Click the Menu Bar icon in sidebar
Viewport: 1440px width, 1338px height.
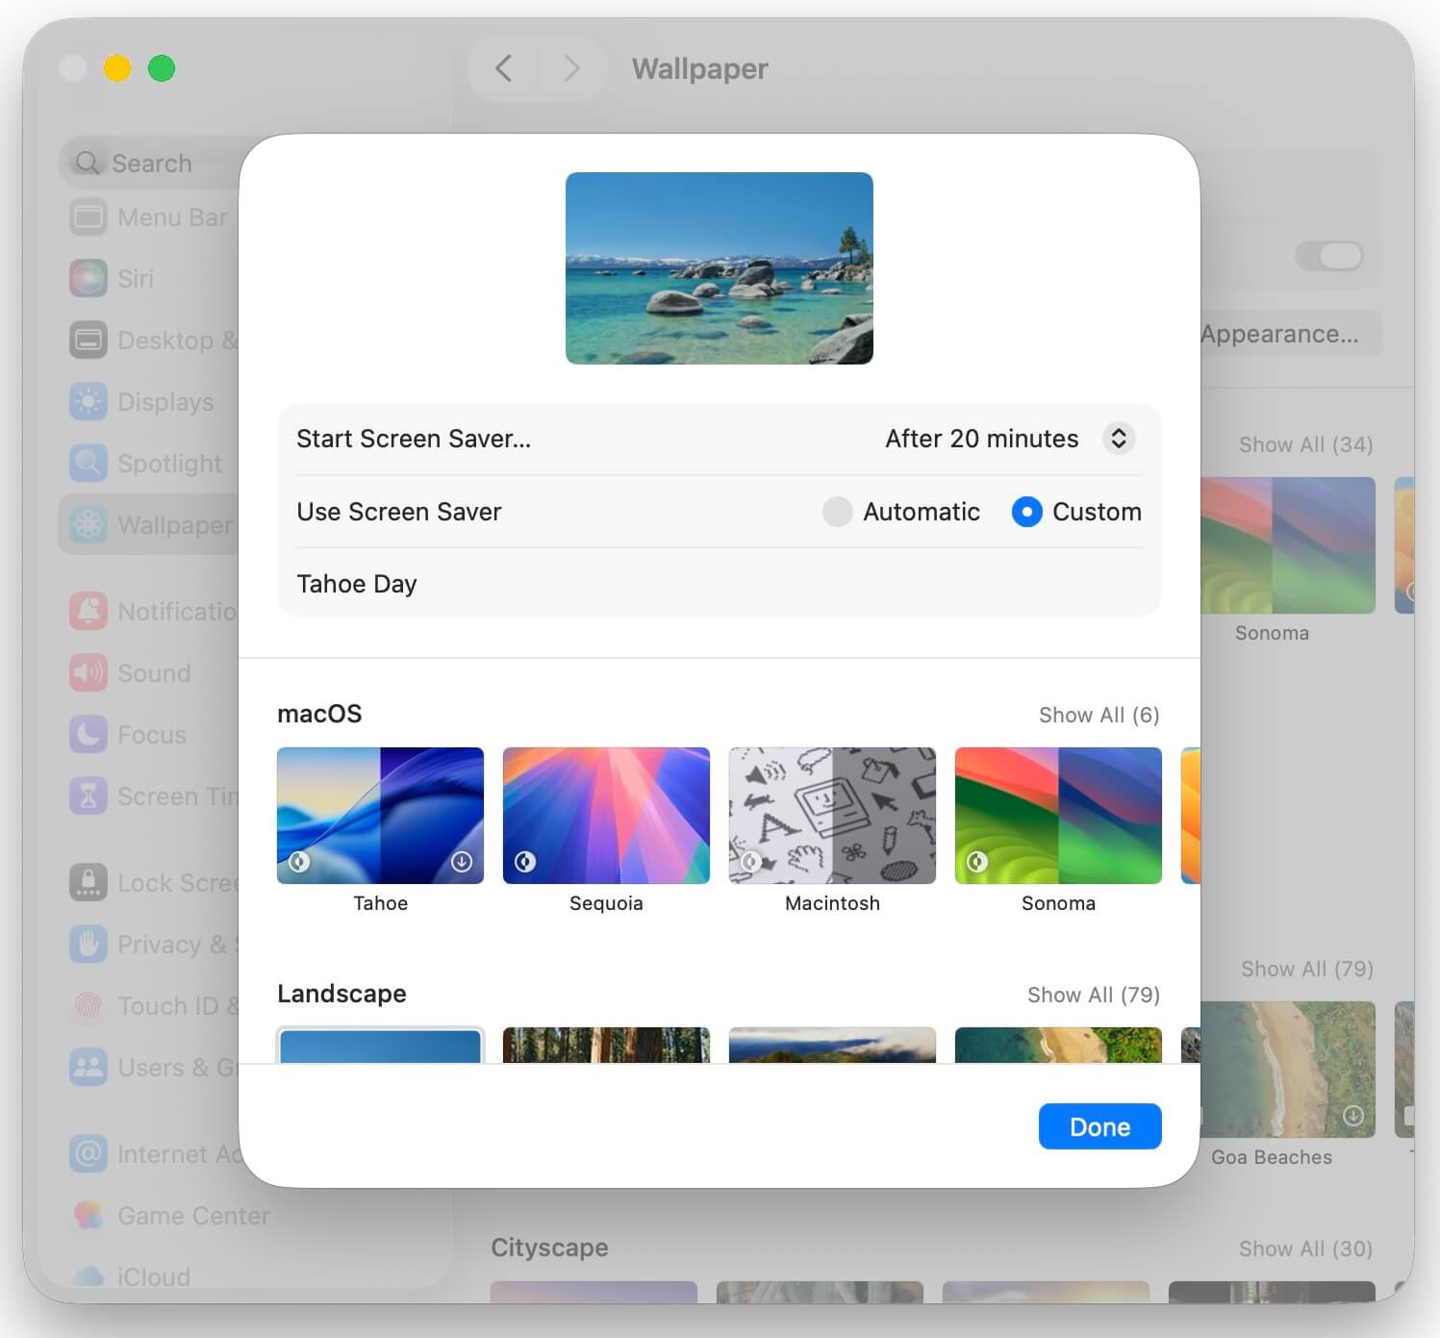[x=88, y=217]
